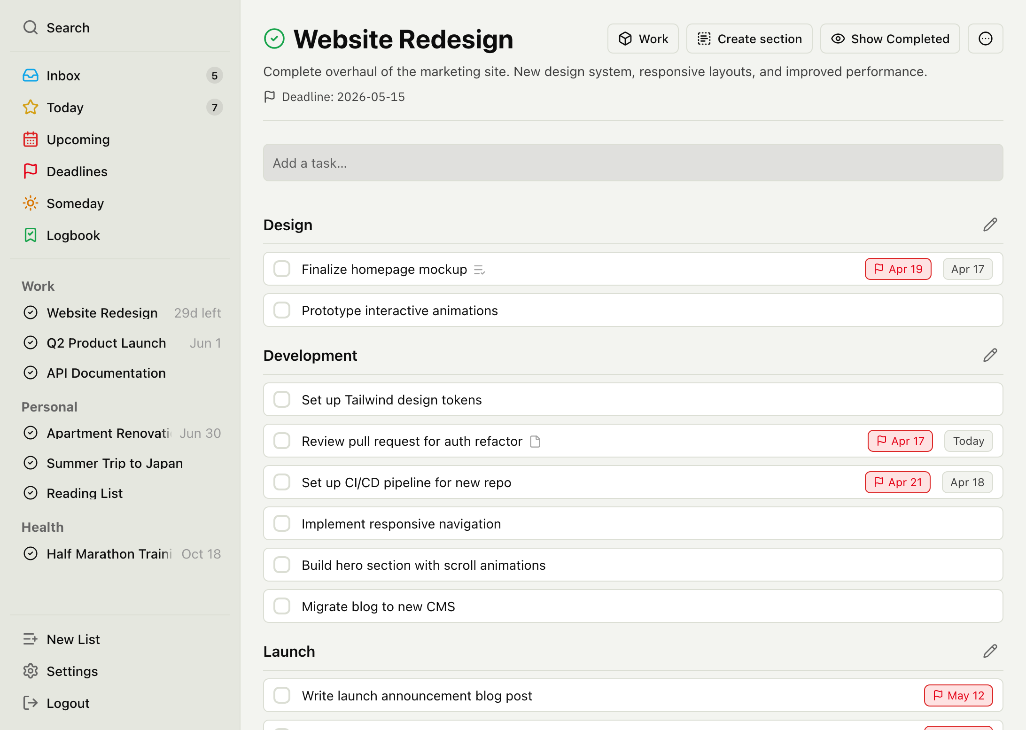Open Inbox via its tray icon
Screen dimensions: 1026x730
point(31,76)
